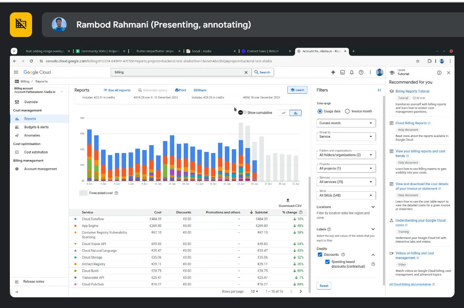Switch chart to line graph view
464x308 pixels.
pyautogui.click(x=284, y=113)
